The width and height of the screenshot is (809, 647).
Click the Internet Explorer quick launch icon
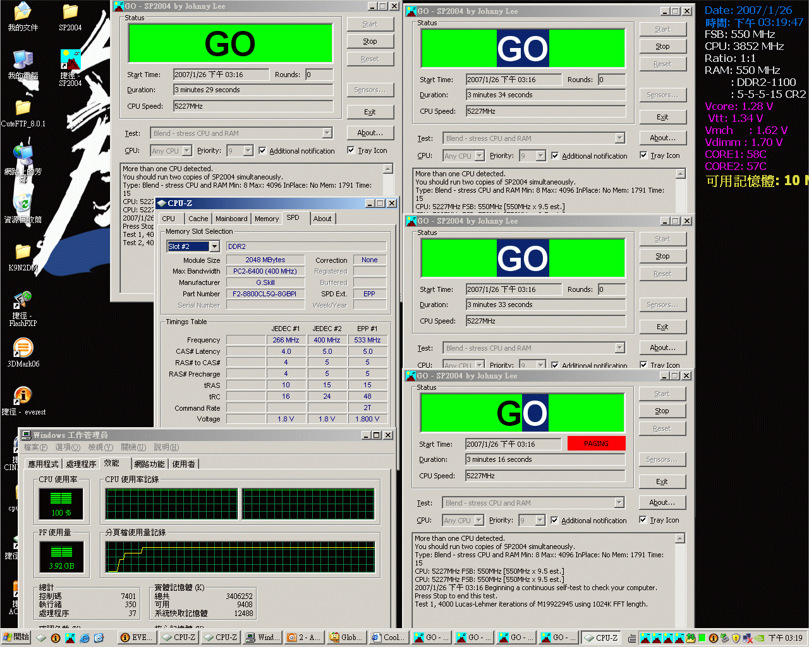pyautogui.click(x=85, y=638)
